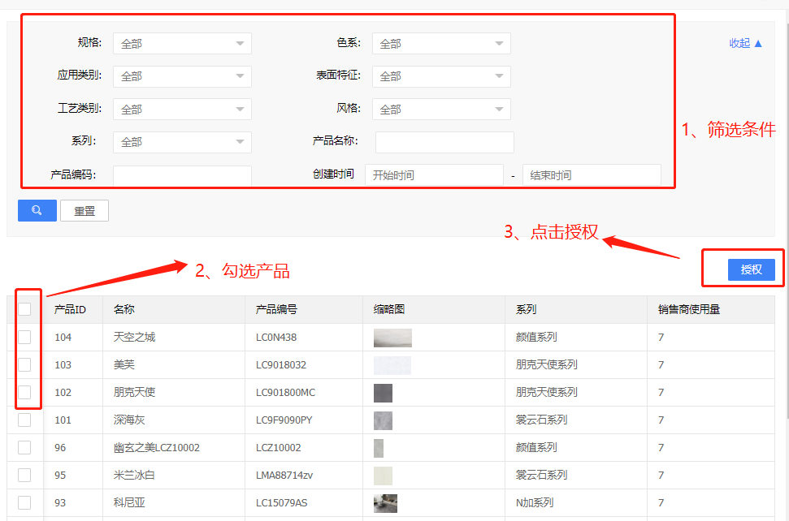Click the product code LMA88714zv
This screenshot has height=521, width=789.
[x=284, y=476]
